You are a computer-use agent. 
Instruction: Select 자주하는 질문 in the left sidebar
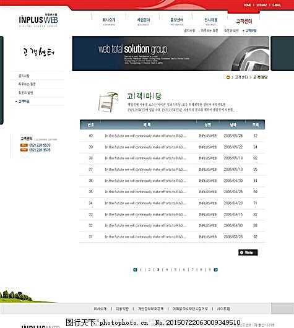coord(27,84)
